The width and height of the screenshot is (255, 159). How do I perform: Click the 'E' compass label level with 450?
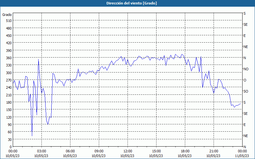click(244, 36)
